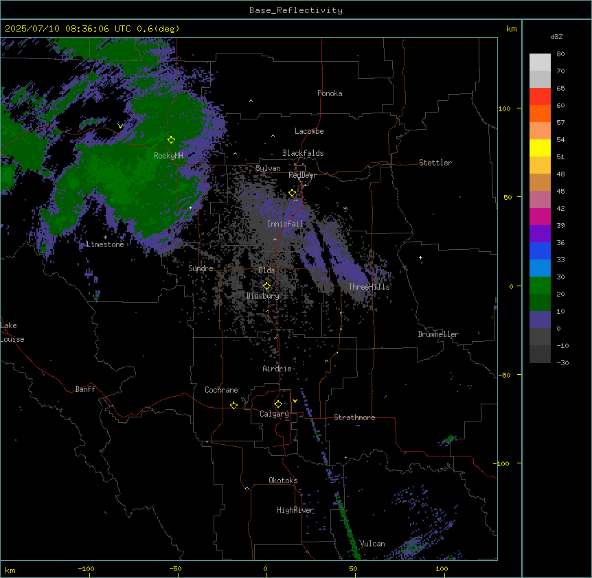Click the blue 33 dBZ legend swatch
The image size is (592, 578).
(x=540, y=251)
